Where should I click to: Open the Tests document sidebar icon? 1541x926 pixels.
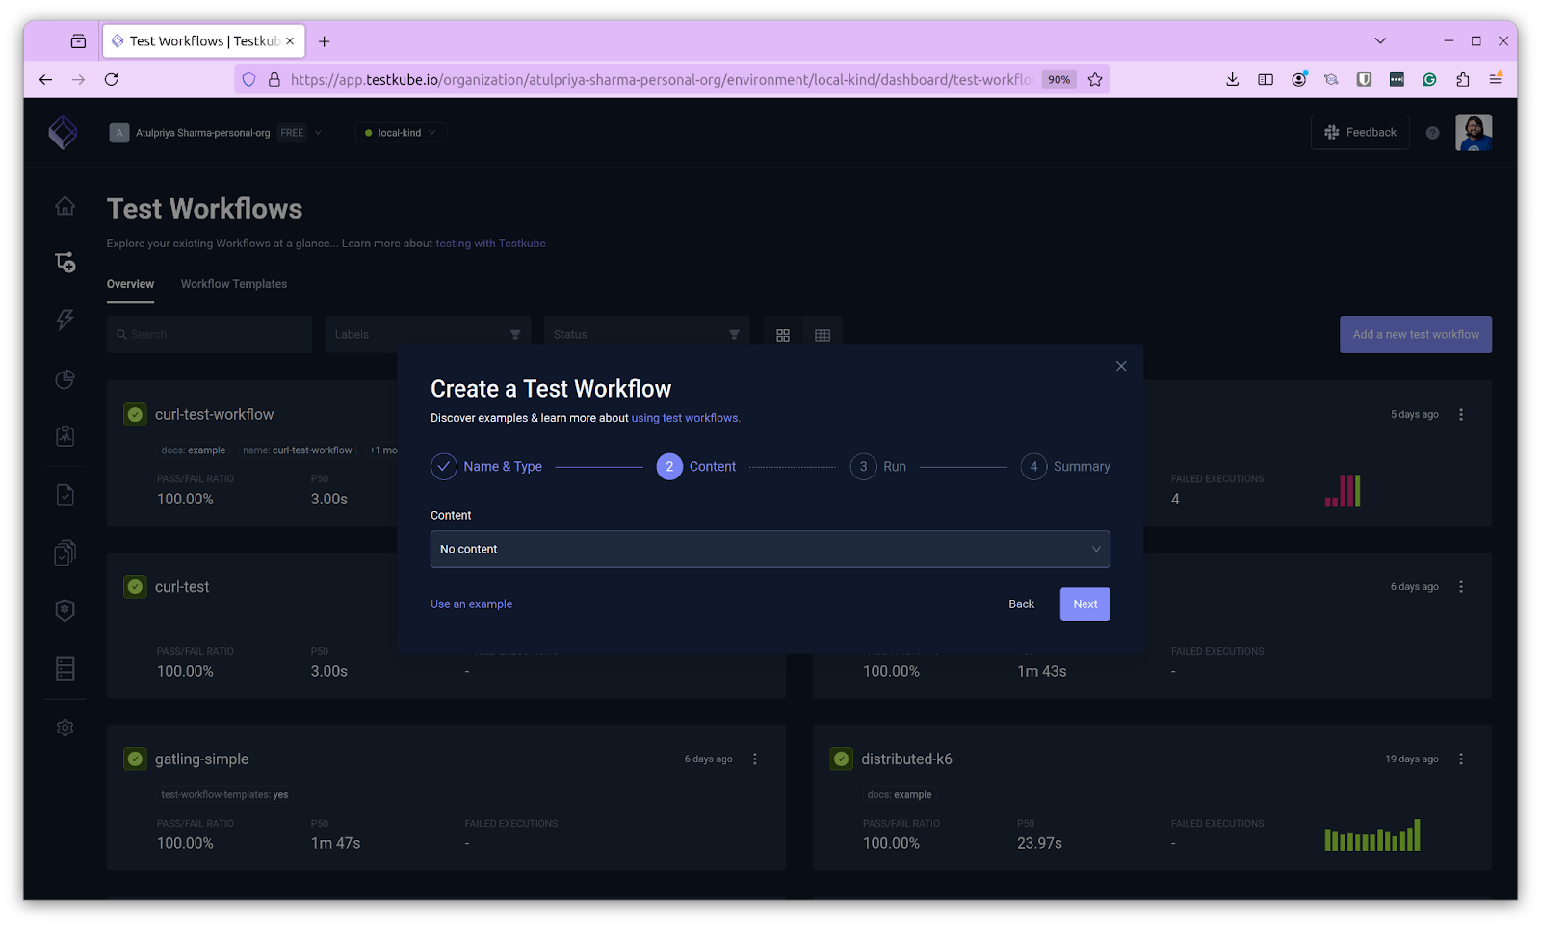click(x=65, y=495)
